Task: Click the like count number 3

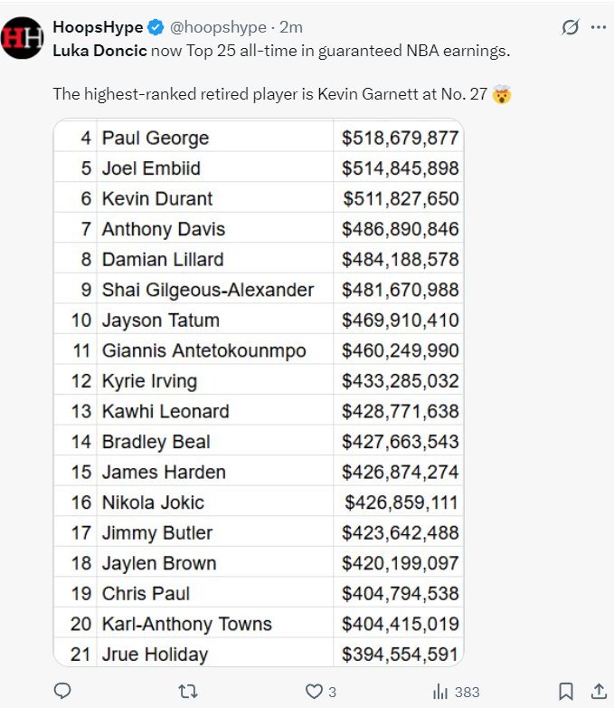Action: 332,692
